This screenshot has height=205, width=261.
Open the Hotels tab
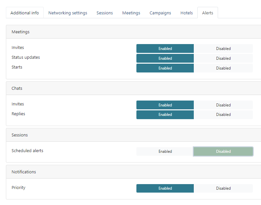pyautogui.click(x=187, y=13)
